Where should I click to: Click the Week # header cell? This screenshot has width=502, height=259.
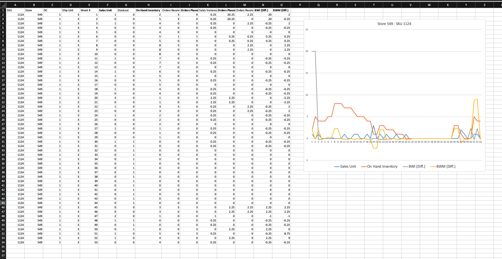89,10
